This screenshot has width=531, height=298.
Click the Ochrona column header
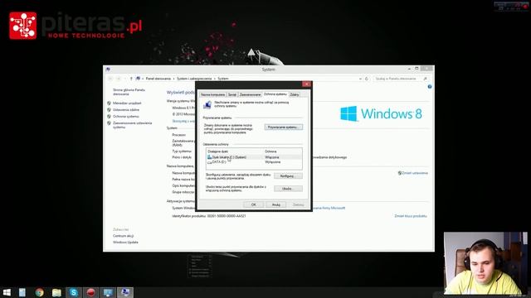click(270, 151)
